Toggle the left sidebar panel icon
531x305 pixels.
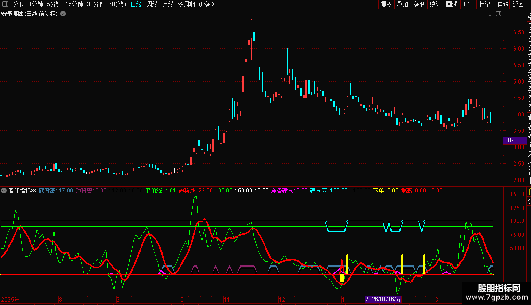5,4
